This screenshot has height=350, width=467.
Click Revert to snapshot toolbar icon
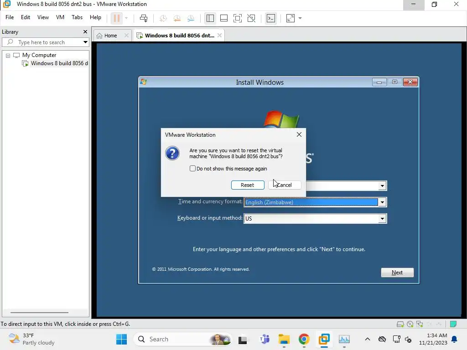coord(177,18)
